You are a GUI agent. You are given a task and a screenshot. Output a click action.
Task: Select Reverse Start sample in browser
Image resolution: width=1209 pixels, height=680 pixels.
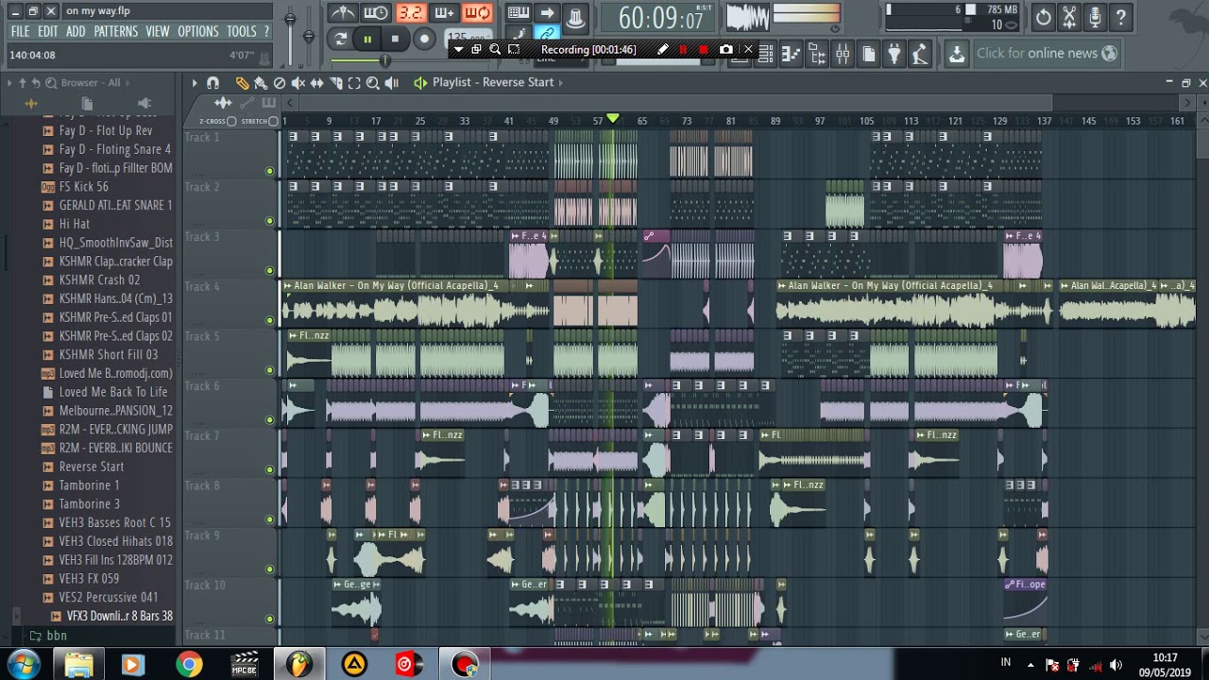pyautogui.click(x=92, y=467)
